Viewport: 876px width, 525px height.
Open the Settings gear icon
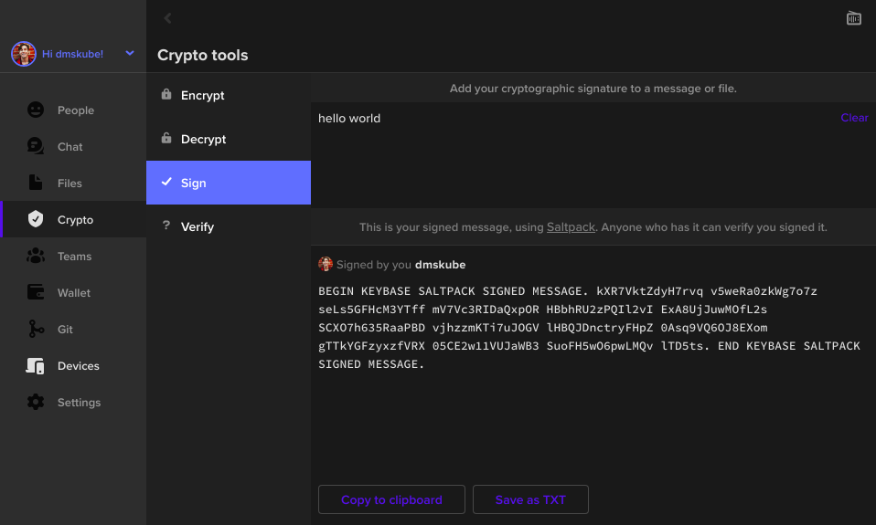35,402
